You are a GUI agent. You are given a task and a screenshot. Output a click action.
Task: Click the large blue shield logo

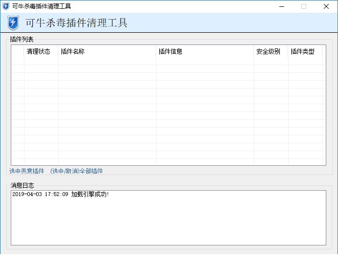(x=13, y=23)
